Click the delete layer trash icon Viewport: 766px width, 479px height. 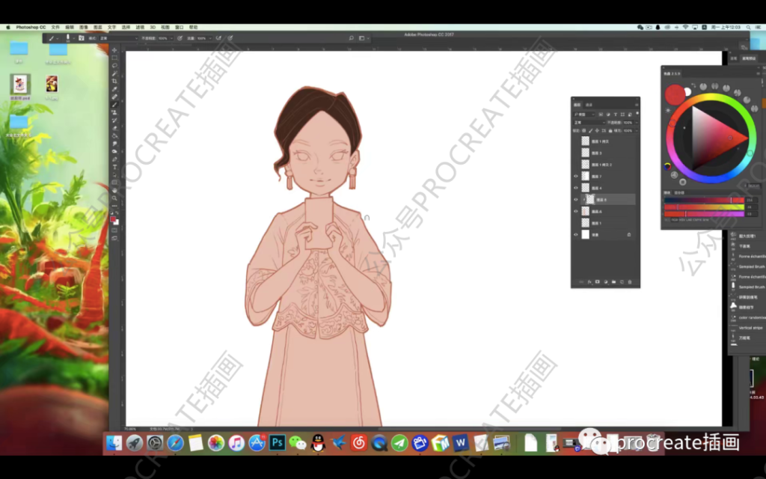pyautogui.click(x=630, y=282)
